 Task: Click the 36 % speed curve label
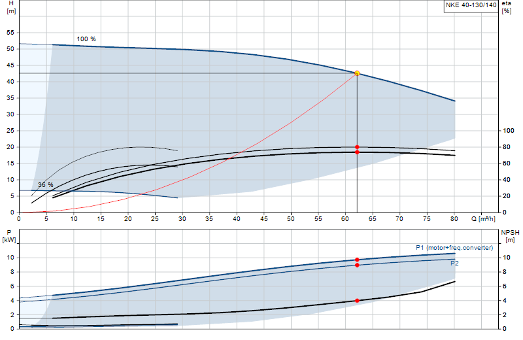click(45, 184)
